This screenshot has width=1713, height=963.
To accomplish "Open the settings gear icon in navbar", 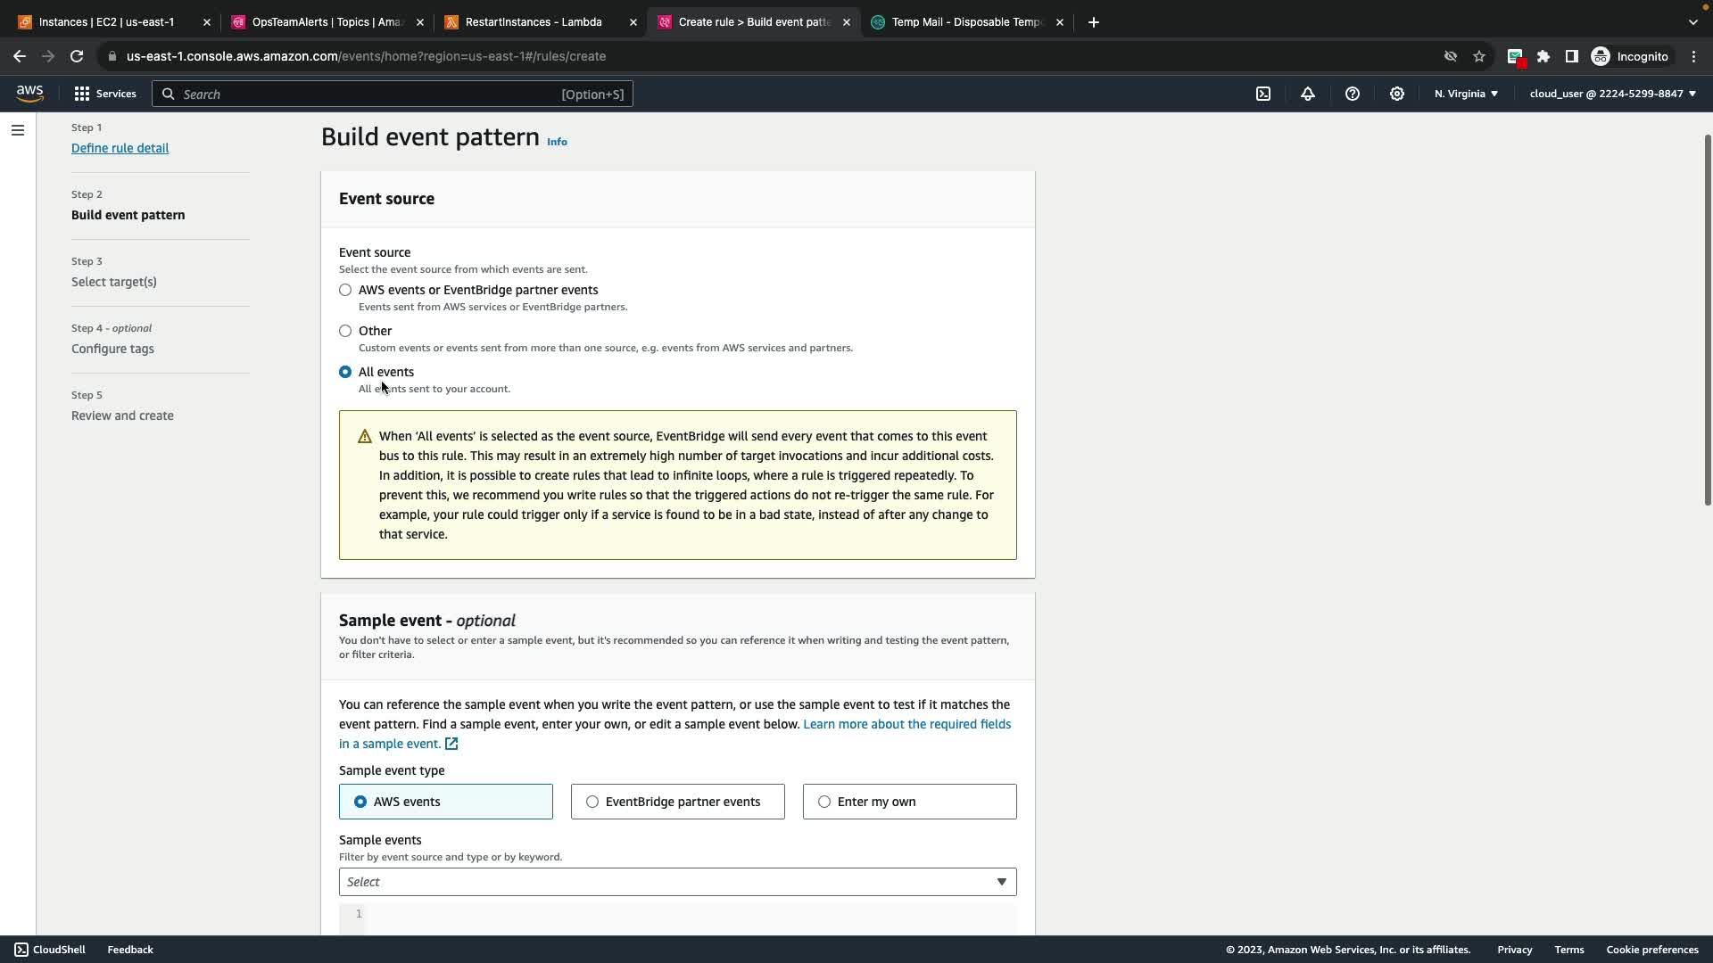I will [x=1397, y=94].
